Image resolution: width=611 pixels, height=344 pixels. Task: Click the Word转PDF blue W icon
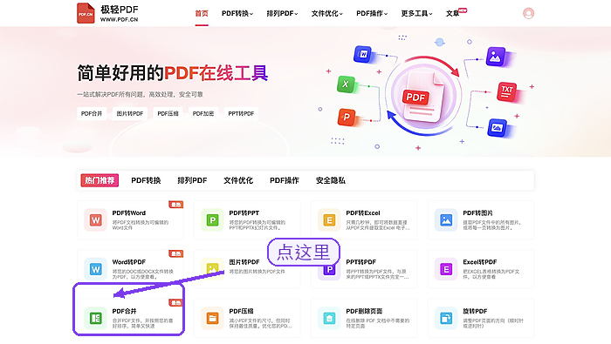[95, 269]
